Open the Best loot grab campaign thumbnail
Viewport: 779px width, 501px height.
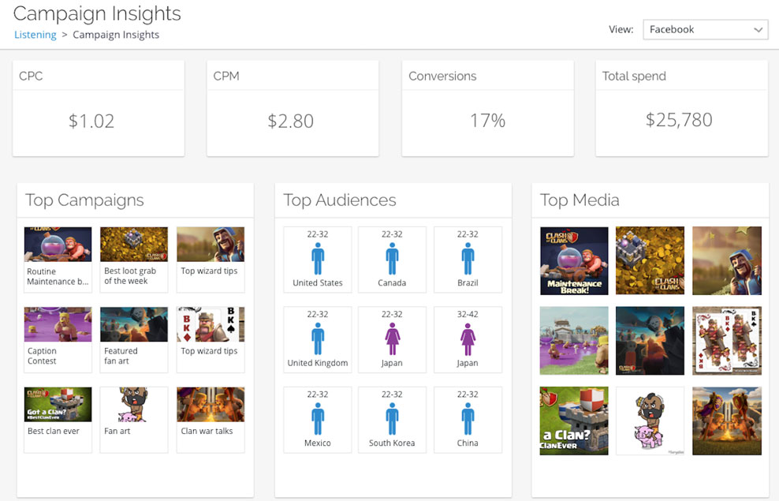tap(134, 244)
